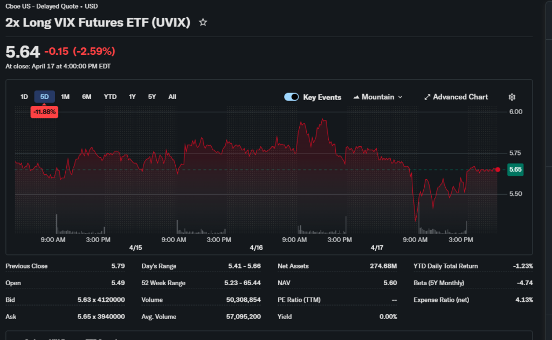Switch chart to 6M range
The image size is (552, 340).
click(x=87, y=97)
